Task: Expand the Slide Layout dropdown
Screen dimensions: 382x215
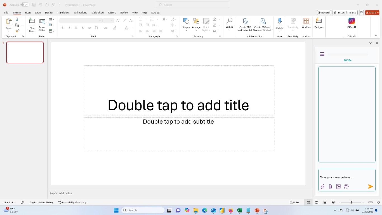Action: point(52,19)
